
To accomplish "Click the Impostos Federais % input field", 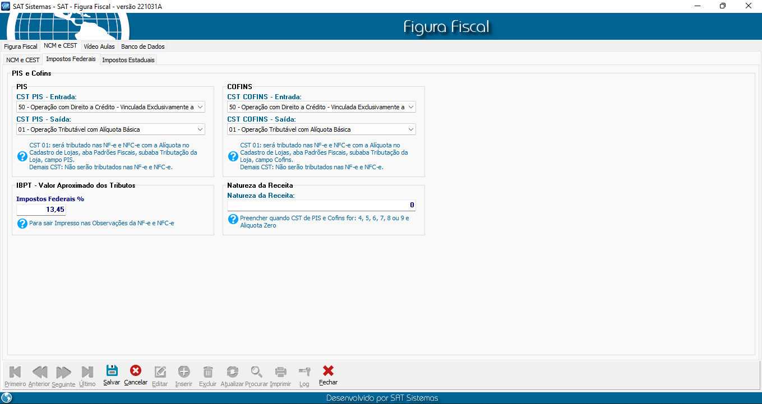I will (41, 210).
